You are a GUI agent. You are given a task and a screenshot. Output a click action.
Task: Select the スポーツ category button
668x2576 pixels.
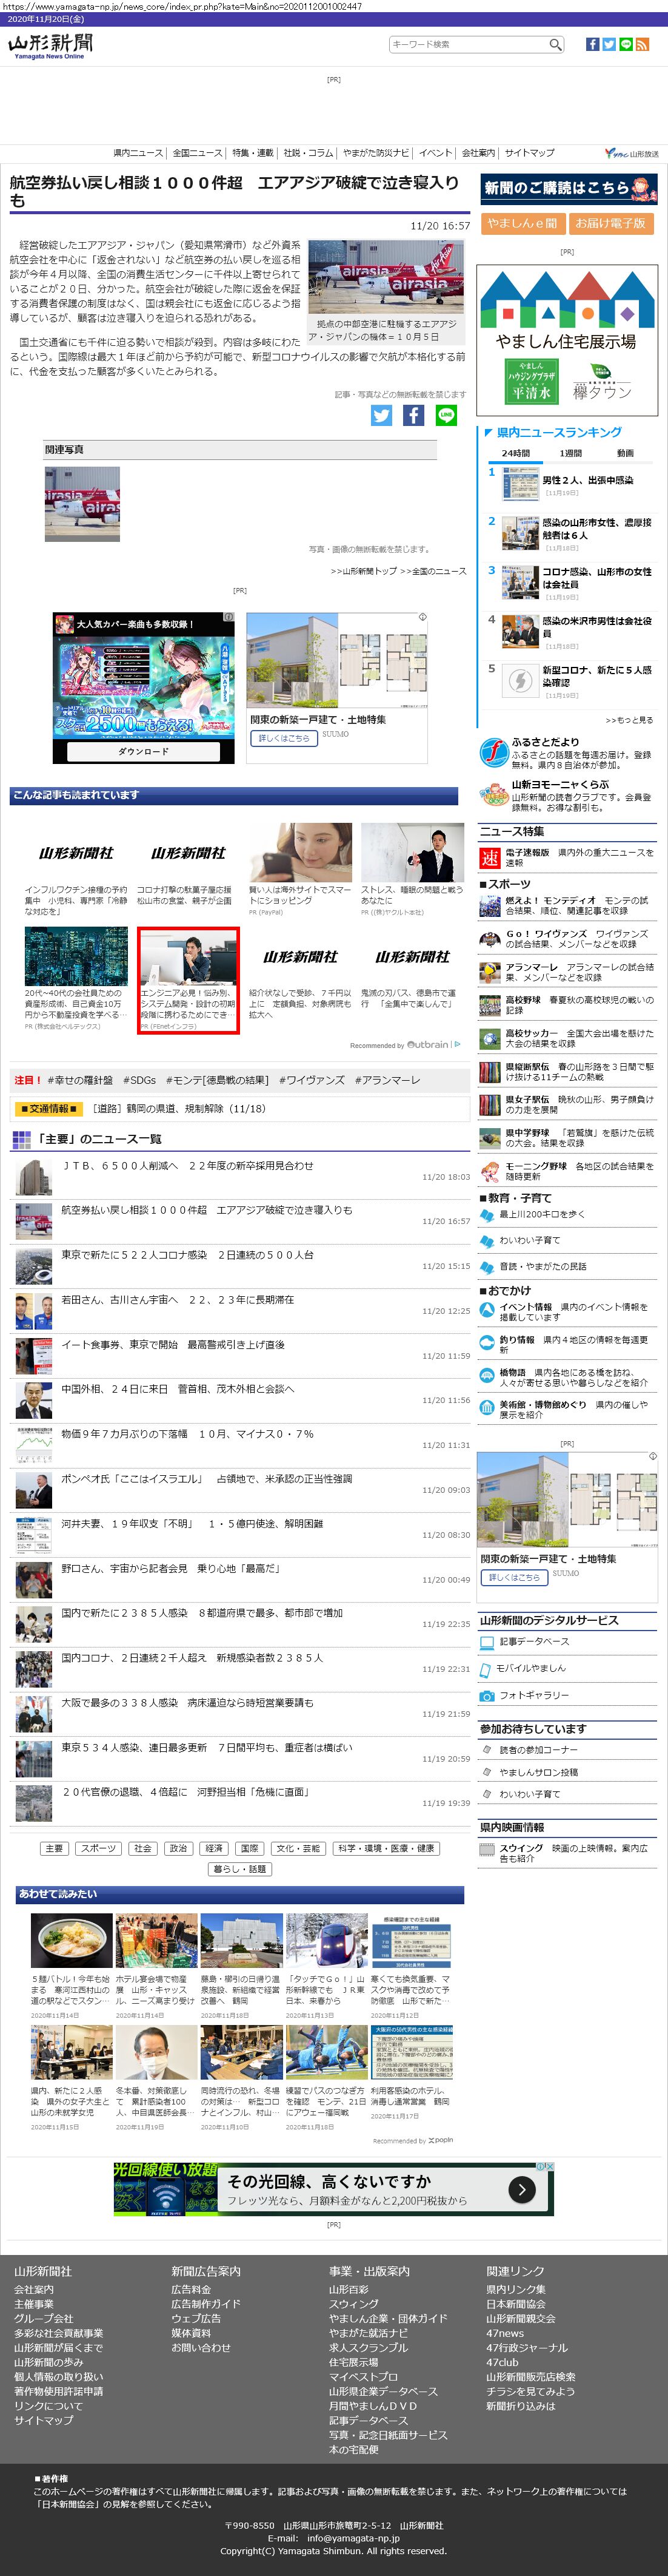tap(98, 1848)
